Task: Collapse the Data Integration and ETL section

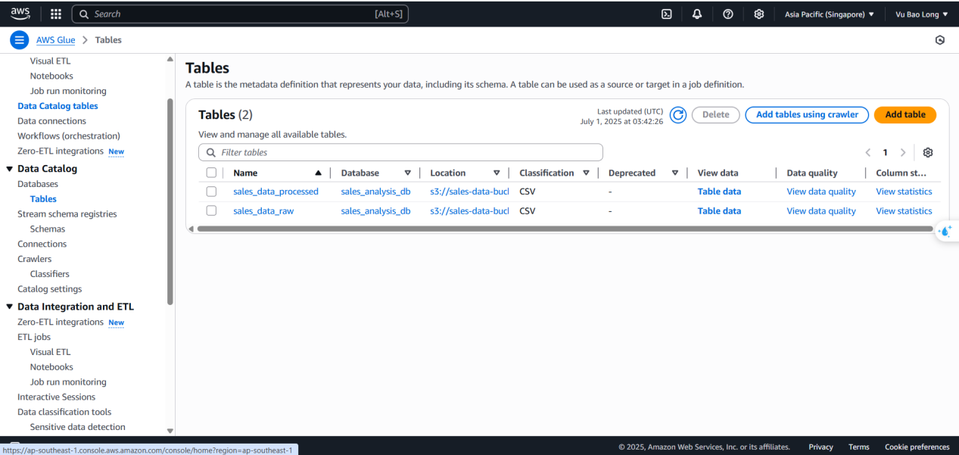Action: click(10, 307)
